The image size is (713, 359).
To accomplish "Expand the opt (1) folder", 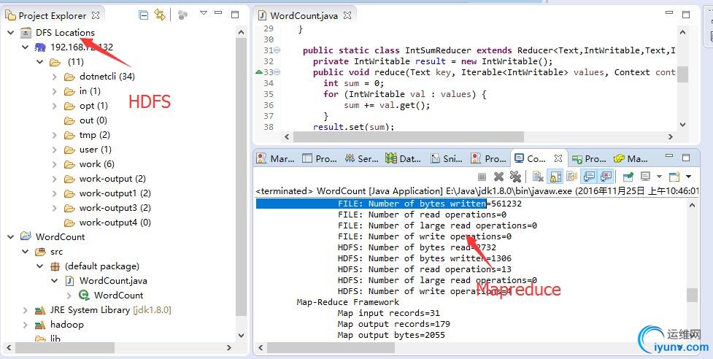I will (x=55, y=106).
